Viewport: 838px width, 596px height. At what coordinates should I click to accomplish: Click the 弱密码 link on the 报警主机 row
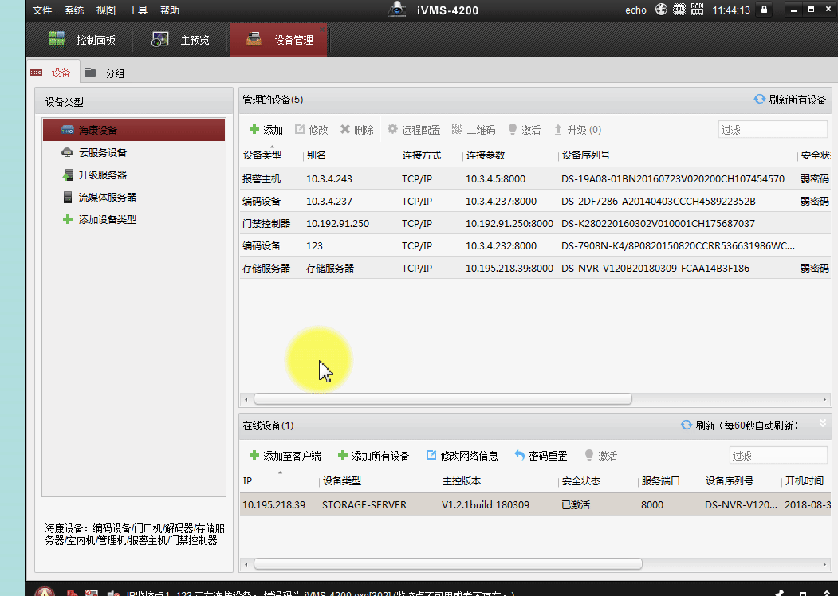pos(814,178)
